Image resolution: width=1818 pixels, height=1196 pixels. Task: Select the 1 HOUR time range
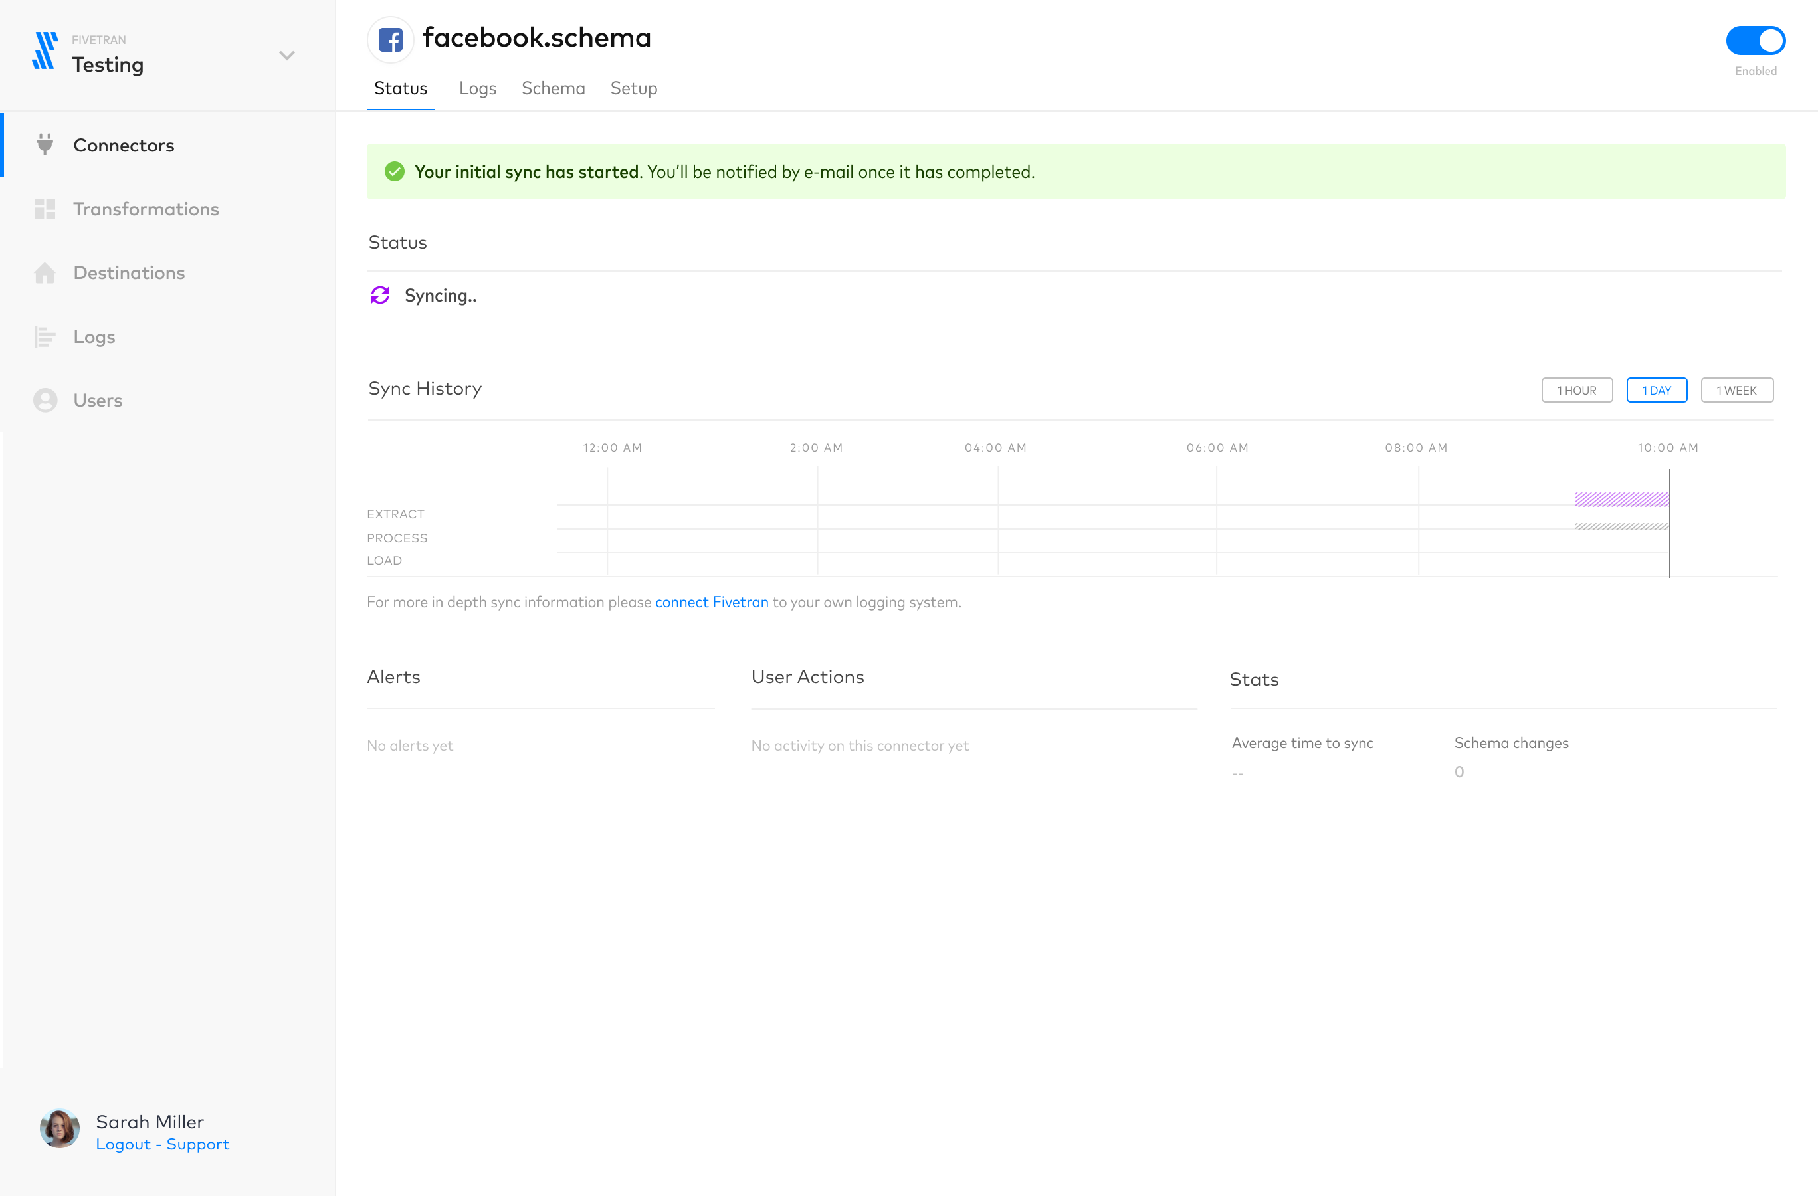coord(1576,390)
